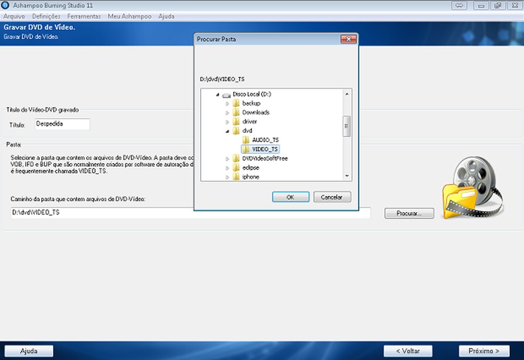Open the Ajuda menu
The height and width of the screenshot is (360, 524).
166,16
